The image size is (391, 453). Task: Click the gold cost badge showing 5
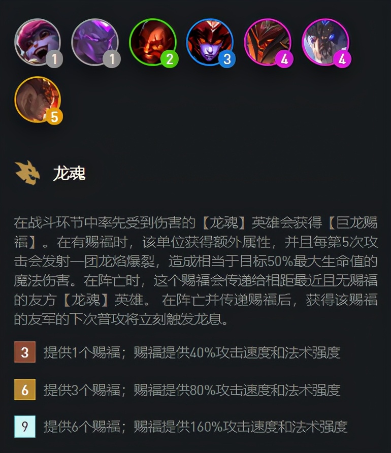[x=54, y=117]
